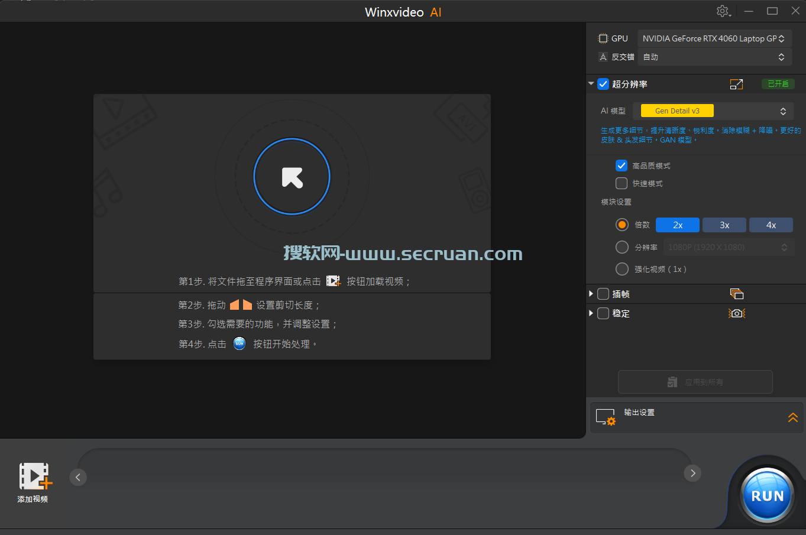The image size is (806, 535).
Task: Click the previous arrow in the video list
Action: (x=78, y=477)
